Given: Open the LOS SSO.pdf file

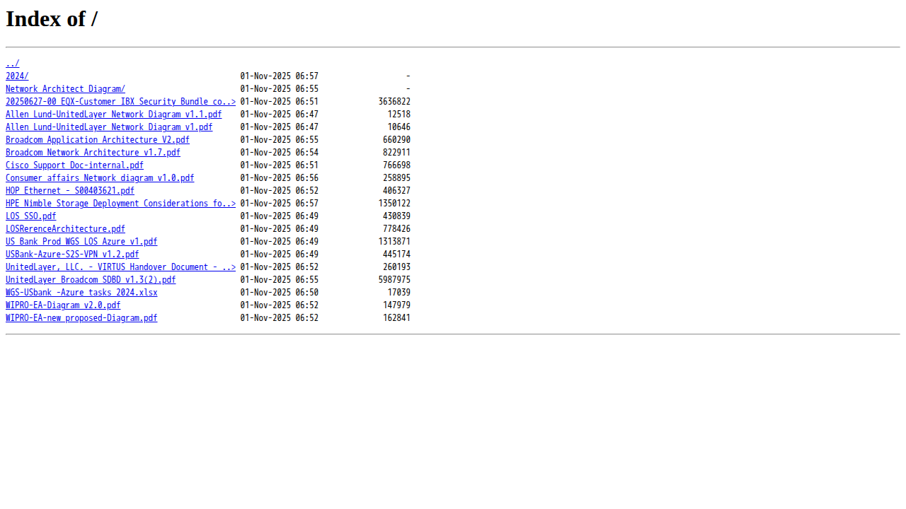Looking at the screenshot, I should coord(30,216).
